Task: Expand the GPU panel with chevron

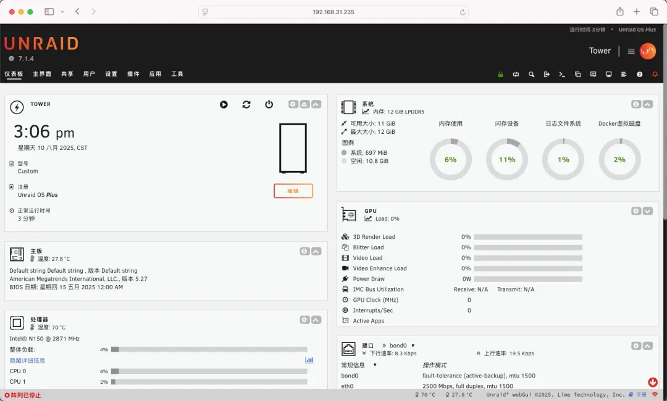Action: (647, 211)
